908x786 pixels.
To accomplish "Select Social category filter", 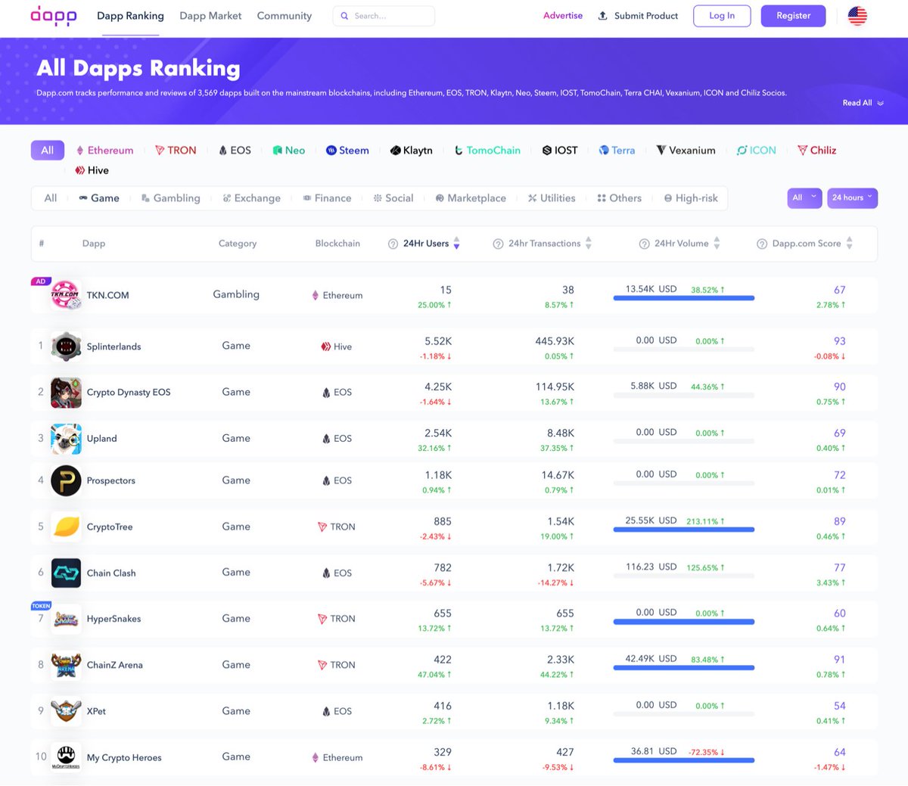I will (393, 198).
